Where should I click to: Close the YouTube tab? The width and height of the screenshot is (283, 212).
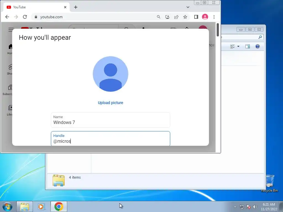pos(65,7)
